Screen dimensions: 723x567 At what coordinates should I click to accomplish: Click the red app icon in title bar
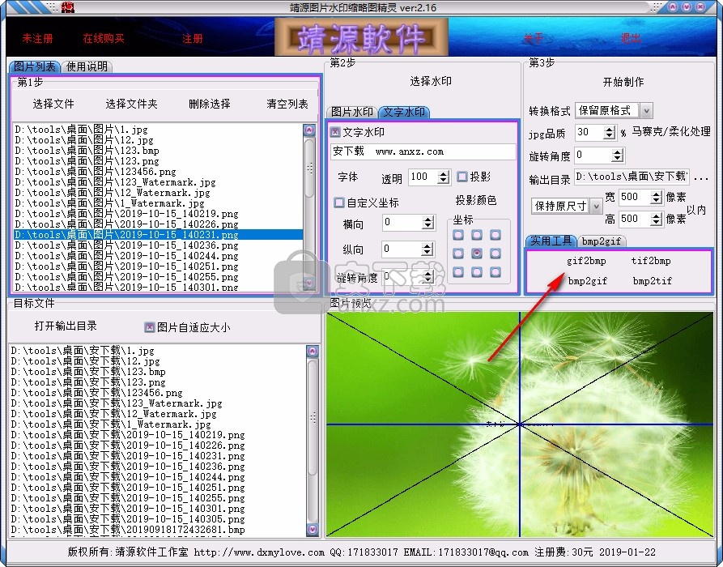click(x=68, y=7)
